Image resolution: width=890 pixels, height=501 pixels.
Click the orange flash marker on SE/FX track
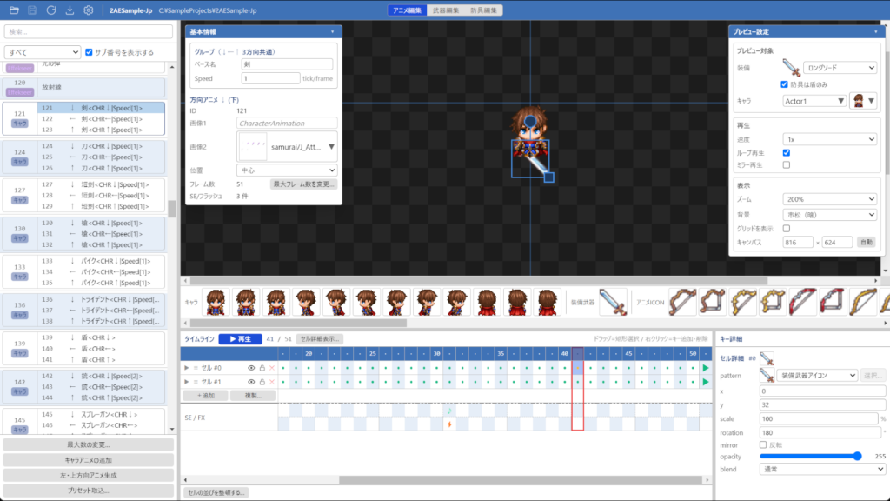pyautogui.click(x=449, y=424)
